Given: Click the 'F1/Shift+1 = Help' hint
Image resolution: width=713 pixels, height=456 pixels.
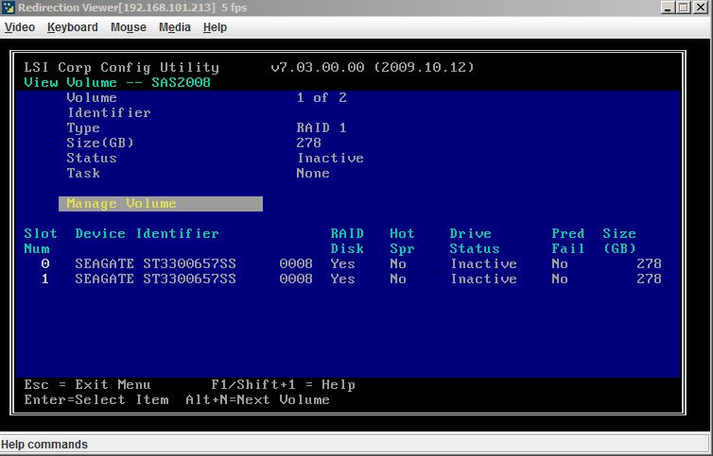Looking at the screenshot, I should pyautogui.click(x=284, y=385).
